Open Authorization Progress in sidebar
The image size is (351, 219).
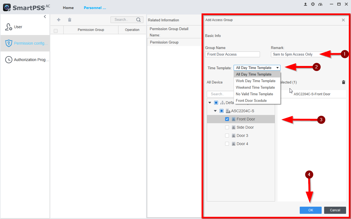point(25,60)
